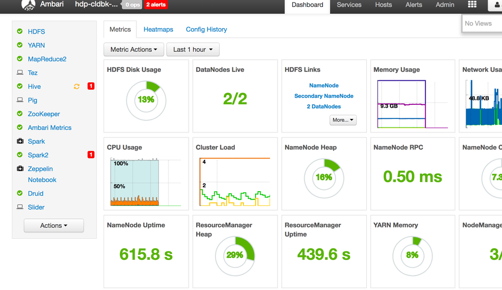
Task: Click the NameNode Uptime 615.8 s value
Action: point(146,254)
